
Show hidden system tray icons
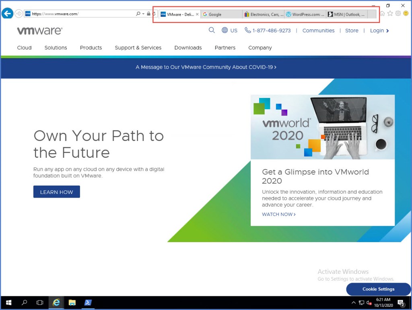click(x=354, y=303)
